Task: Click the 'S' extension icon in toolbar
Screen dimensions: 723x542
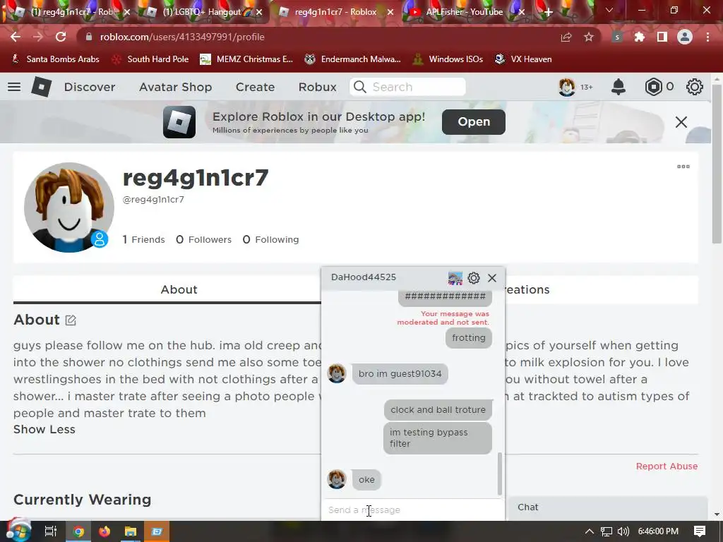Action: click(x=617, y=37)
